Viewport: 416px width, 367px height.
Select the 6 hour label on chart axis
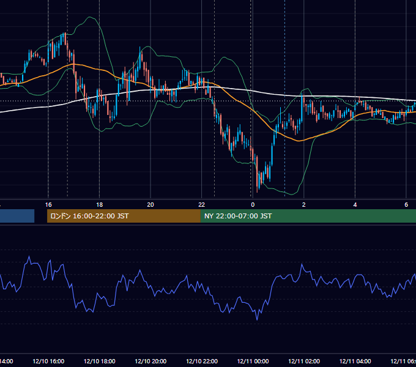click(406, 205)
